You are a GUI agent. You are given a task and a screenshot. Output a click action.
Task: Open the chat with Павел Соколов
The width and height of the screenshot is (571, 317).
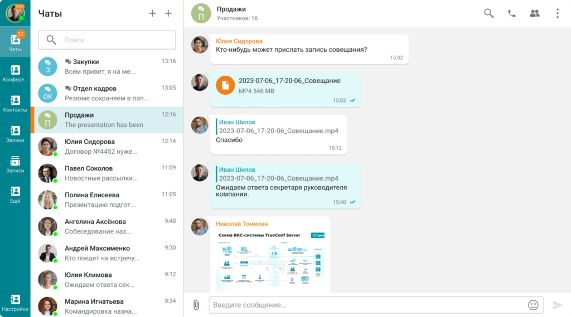point(107,173)
